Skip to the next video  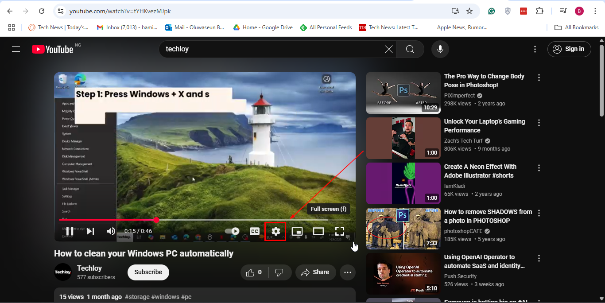[x=90, y=231]
